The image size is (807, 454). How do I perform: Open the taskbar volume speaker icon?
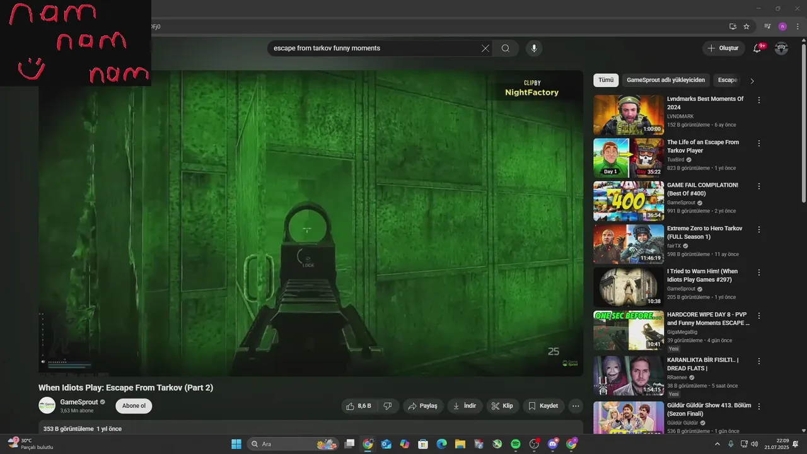click(x=755, y=444)
